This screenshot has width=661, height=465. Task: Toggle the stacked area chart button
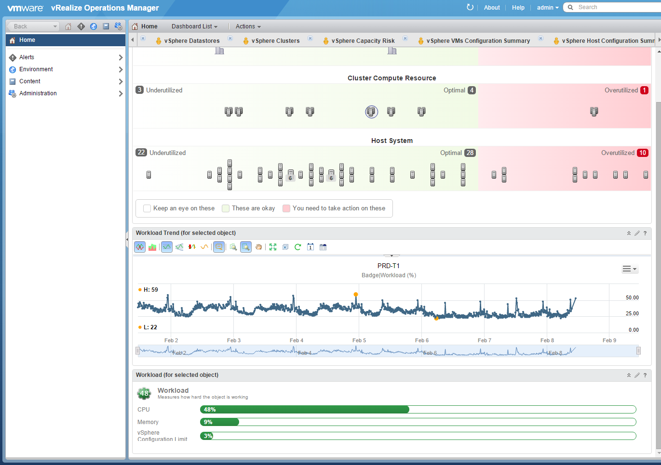click(x=152, y=247)
